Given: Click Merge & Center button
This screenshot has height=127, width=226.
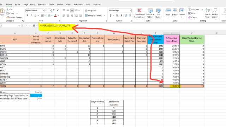Looking at the screenshot, I should (93, 16).
